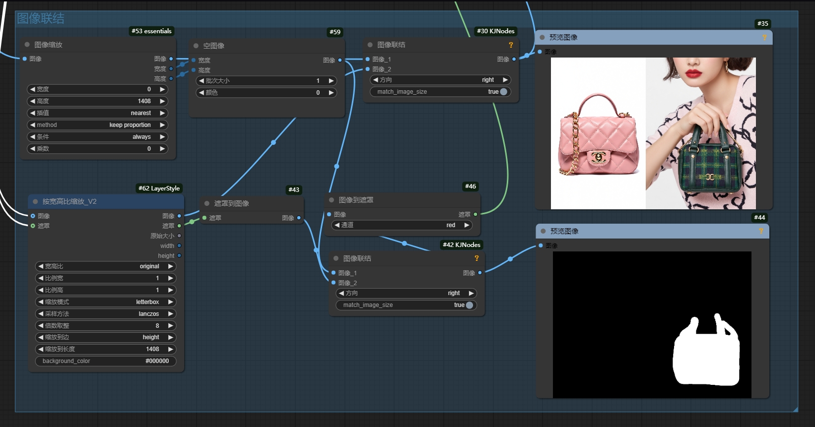The width and height of the screenshot is (815, 427).
Task: Switch 插值 nearest to next option
Action: [162, 113]
